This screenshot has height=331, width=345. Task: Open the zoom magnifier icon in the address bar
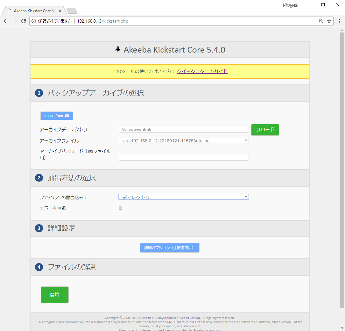pyautogui.click(x=321, y=21)
